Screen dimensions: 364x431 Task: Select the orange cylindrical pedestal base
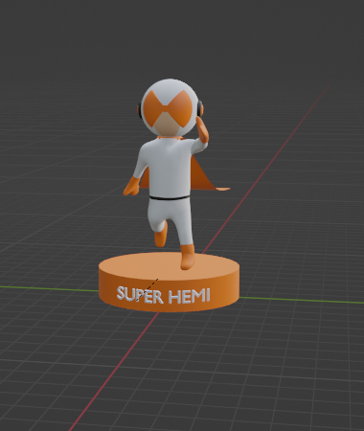(x=169, y=283)
